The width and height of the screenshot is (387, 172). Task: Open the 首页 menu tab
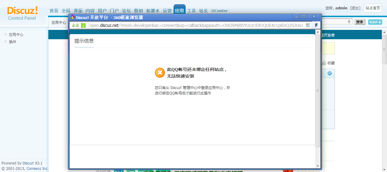(x=54, y=11)
